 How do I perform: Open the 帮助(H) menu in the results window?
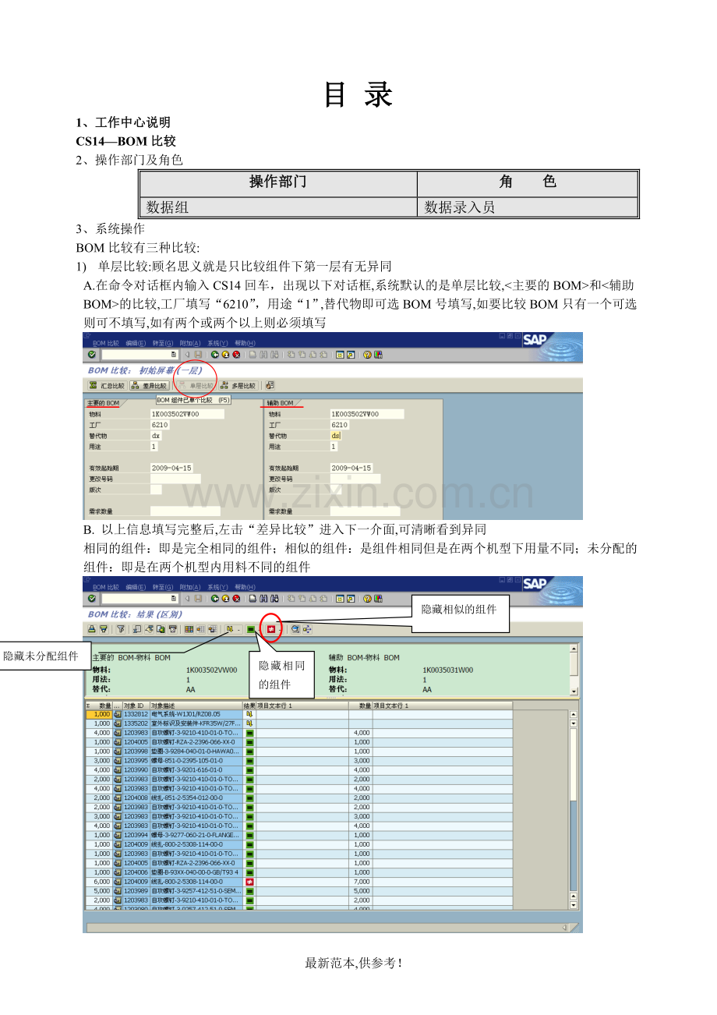pos(245,586)
